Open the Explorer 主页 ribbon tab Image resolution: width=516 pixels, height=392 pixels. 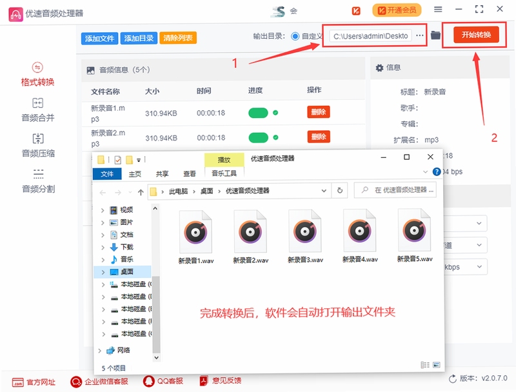coord(135,174)
